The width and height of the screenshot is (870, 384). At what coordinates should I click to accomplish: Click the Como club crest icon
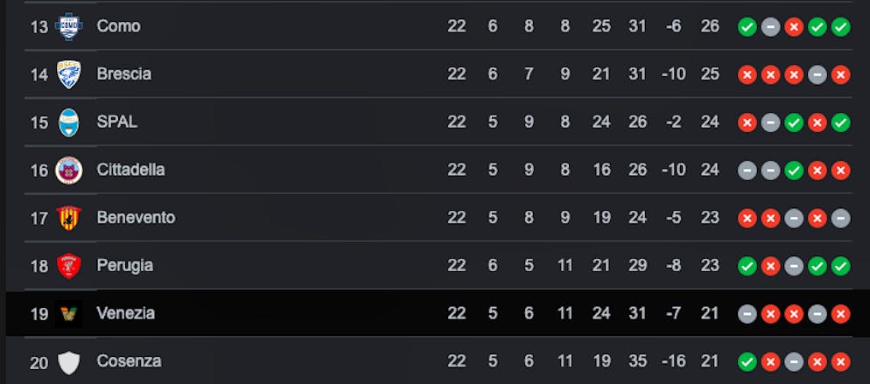point(68,26)
